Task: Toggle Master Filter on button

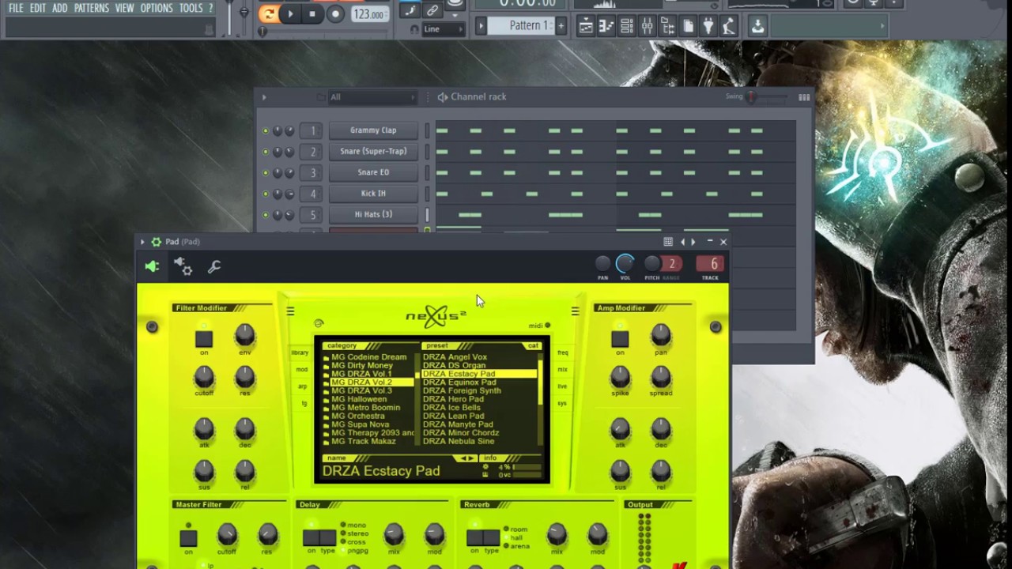Action: tap(188, 538)
